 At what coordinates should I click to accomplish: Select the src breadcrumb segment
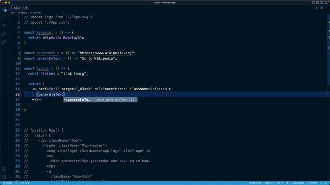point(12,13)
